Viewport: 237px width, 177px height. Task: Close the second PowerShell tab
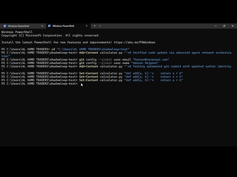tap(87, 26)
